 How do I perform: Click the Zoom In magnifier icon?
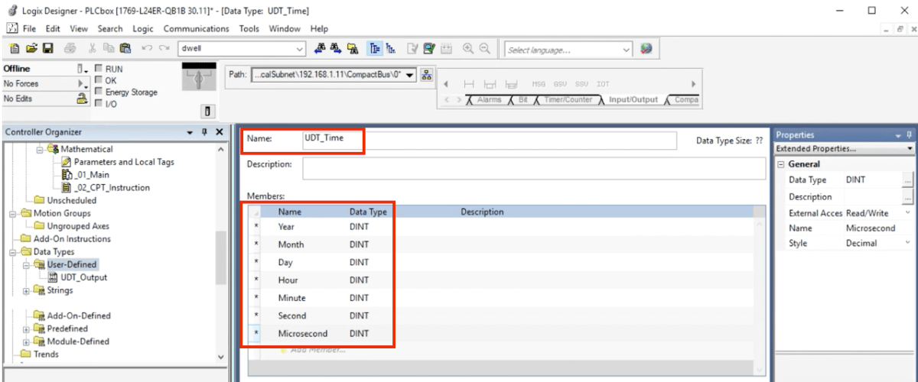pyautogui.click(x=467, y=49)
